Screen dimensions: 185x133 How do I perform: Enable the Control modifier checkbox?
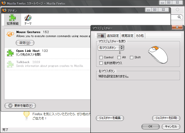click(x=101, y=57)
